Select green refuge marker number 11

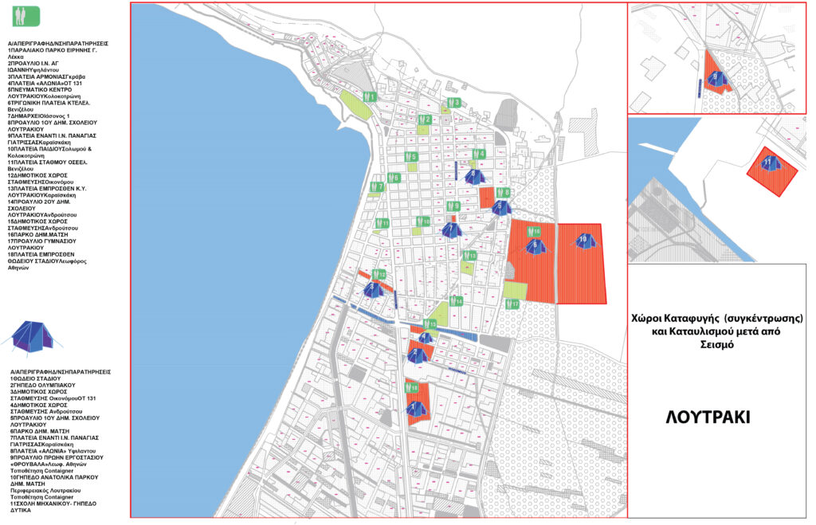(383, 223)
